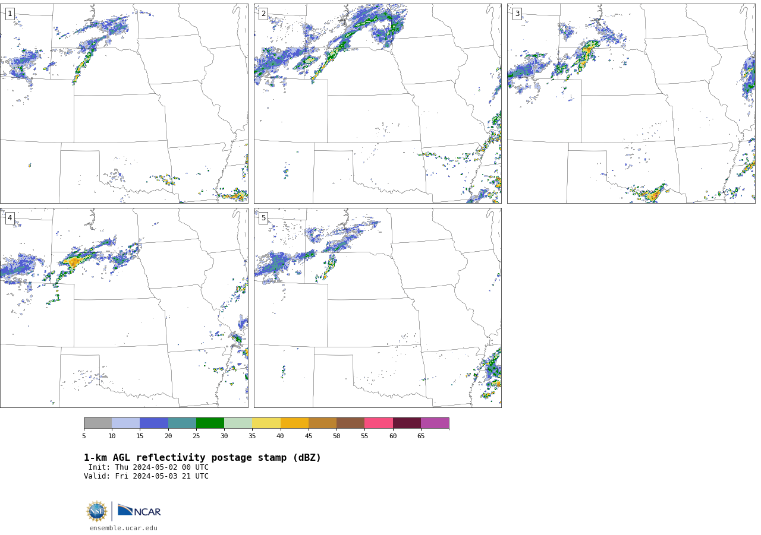Click the panel number label '4'
This screenshot has width=761, height=535.
tap(10, 218)
